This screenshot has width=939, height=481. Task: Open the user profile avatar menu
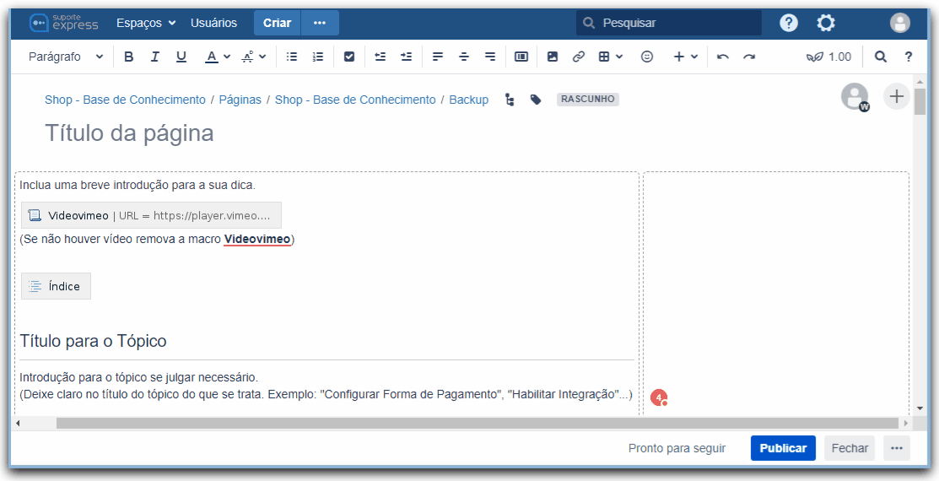[900, 23]
